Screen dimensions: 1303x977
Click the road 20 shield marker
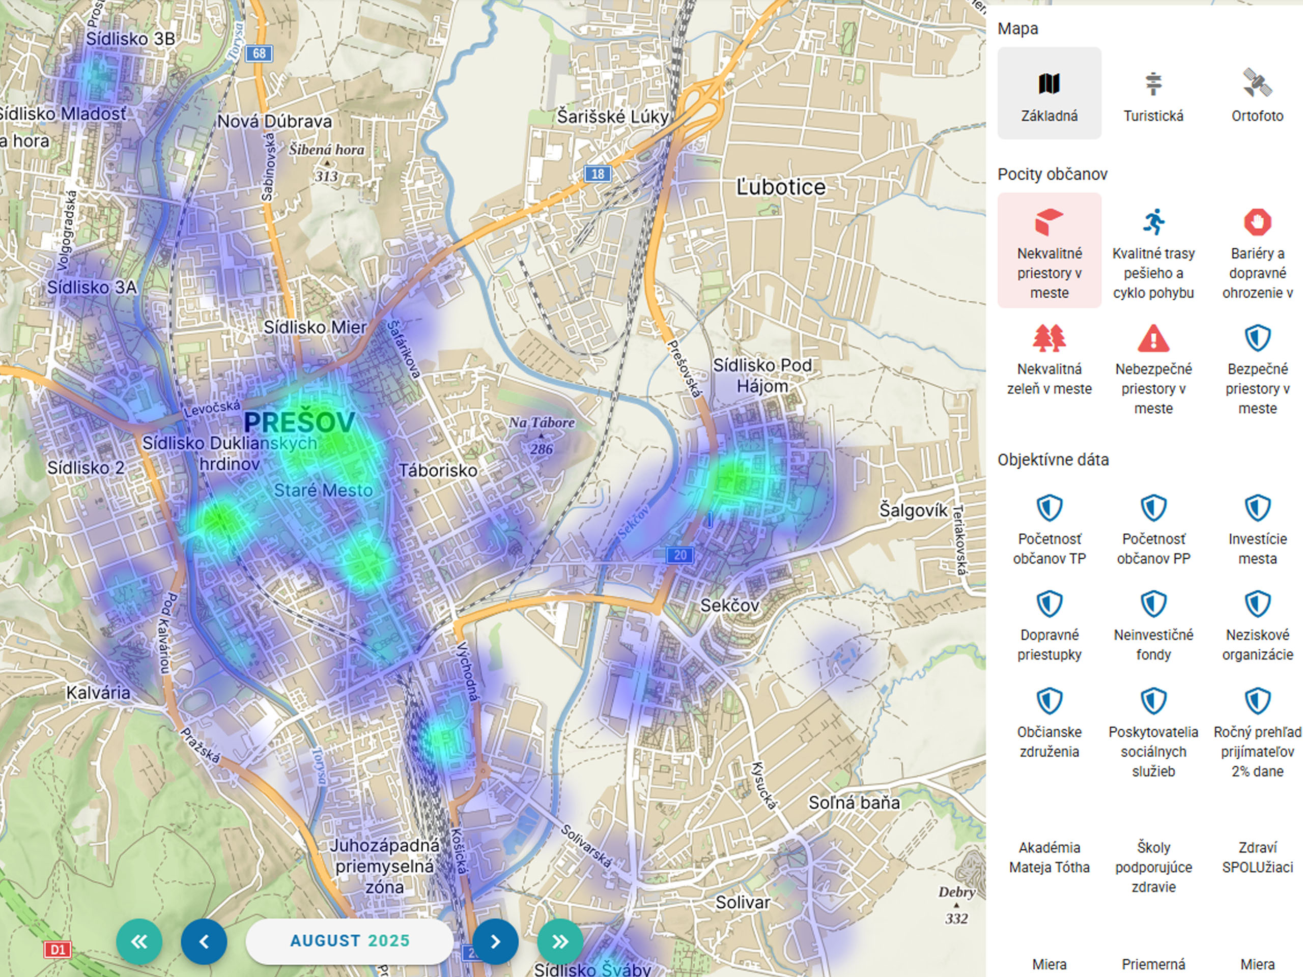coord(680,555)
